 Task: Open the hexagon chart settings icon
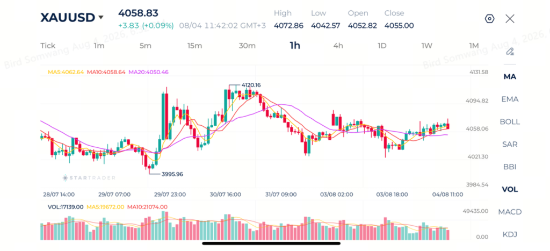[489, 19]
